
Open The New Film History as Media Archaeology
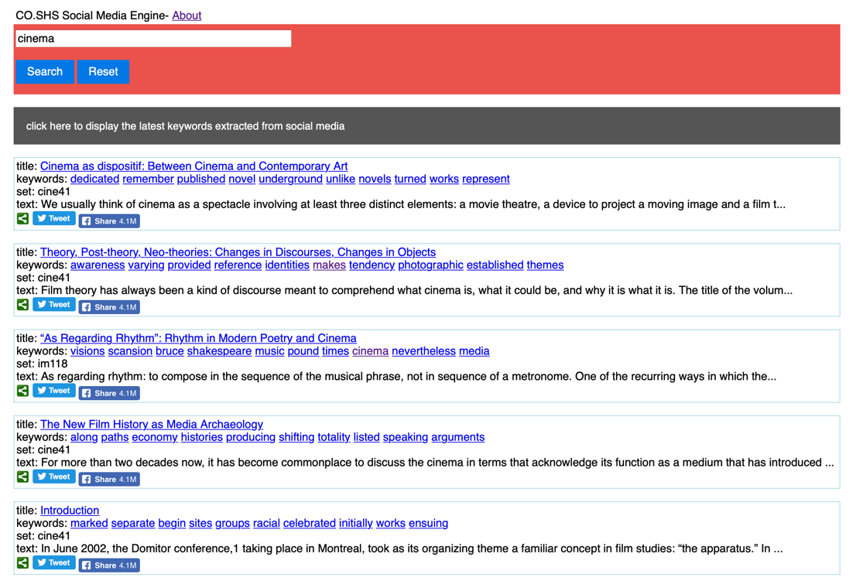(x=152, y=425)
